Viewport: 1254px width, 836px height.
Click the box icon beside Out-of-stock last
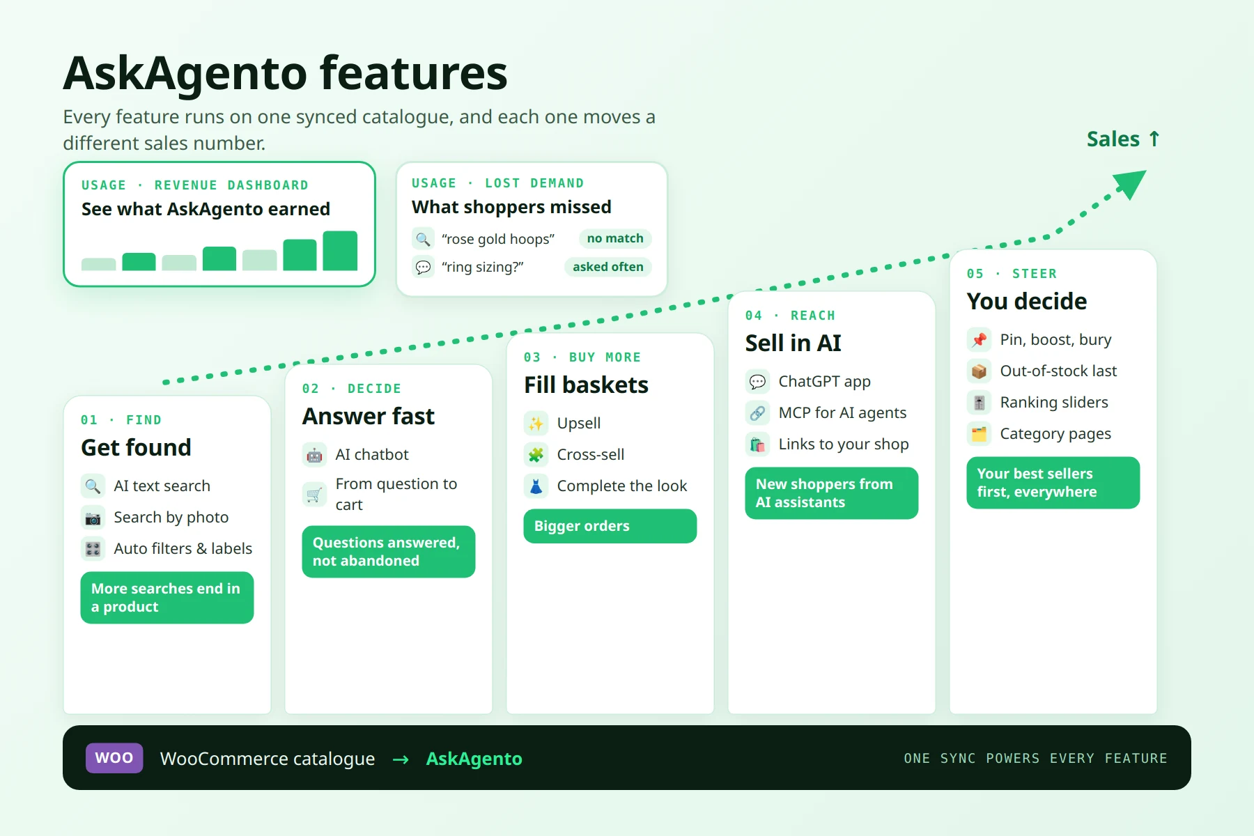[x=979, y=371]
